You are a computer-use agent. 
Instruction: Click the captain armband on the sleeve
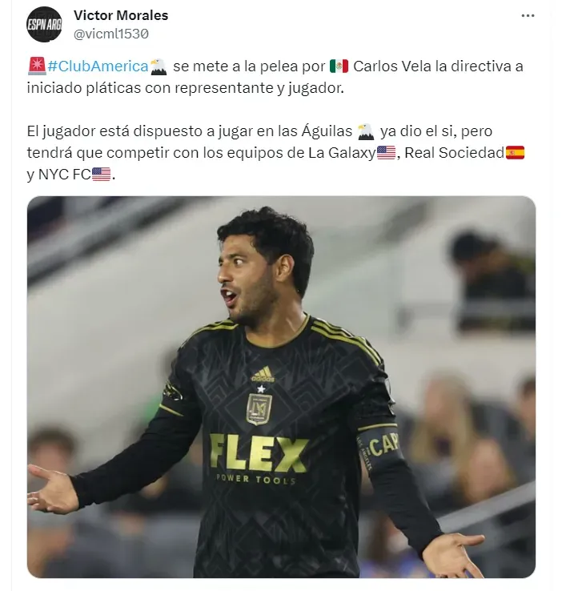379,447
